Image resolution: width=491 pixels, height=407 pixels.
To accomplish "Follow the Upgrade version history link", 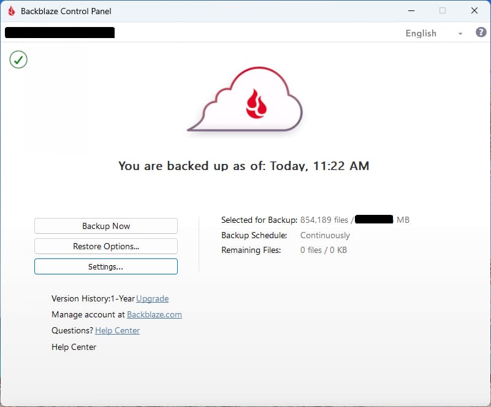I will pos(153,299).
